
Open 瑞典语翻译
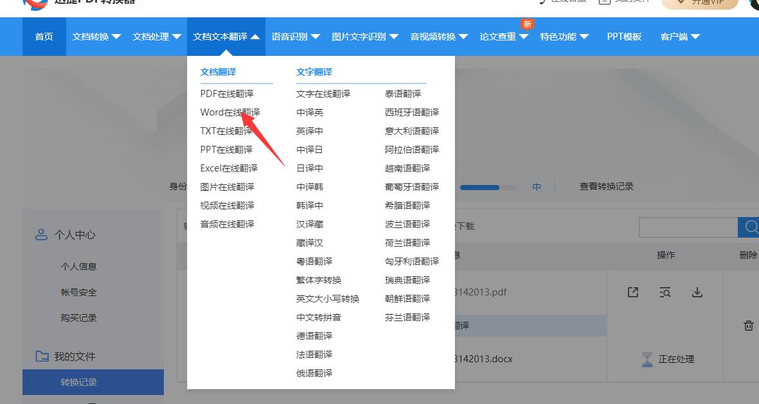407,280
